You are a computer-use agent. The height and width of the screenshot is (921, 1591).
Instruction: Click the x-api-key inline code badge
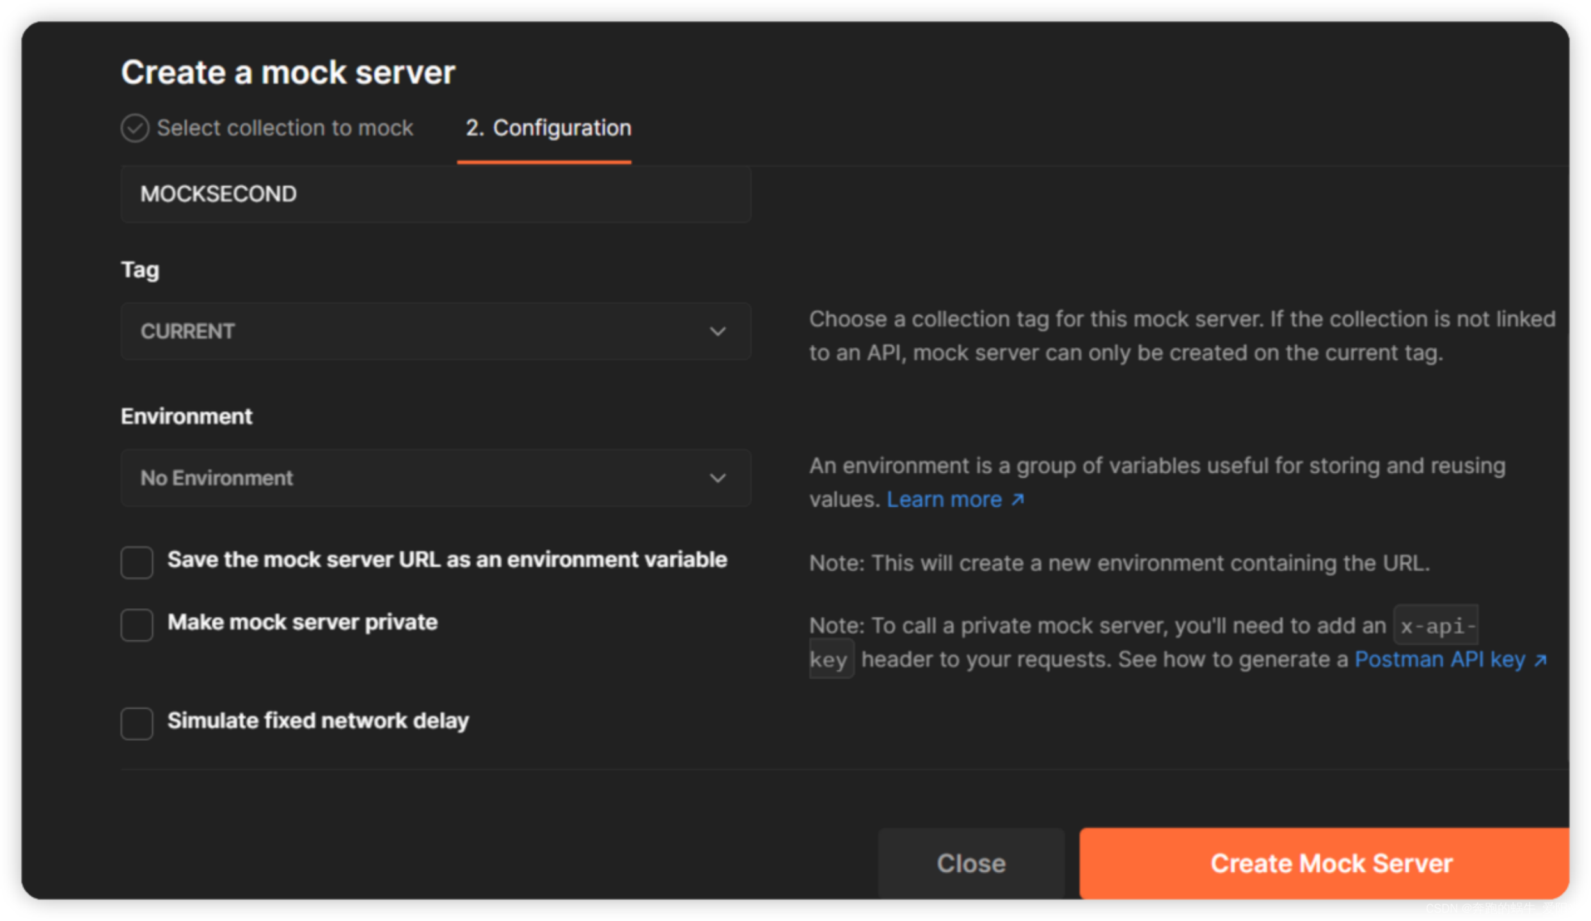click(1436, 625)
